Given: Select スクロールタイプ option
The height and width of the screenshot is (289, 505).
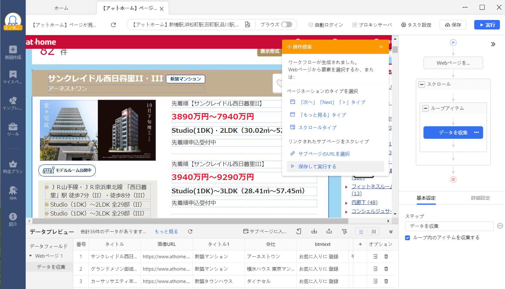Looking at the screenshot, I should 313,127.
